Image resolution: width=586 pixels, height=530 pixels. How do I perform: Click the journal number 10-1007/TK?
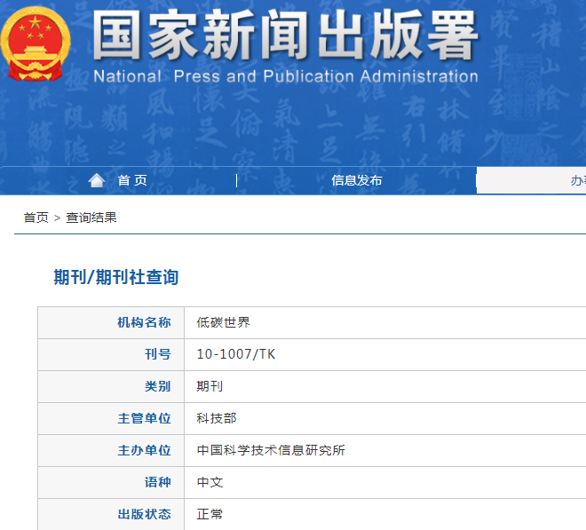(236, 354)
